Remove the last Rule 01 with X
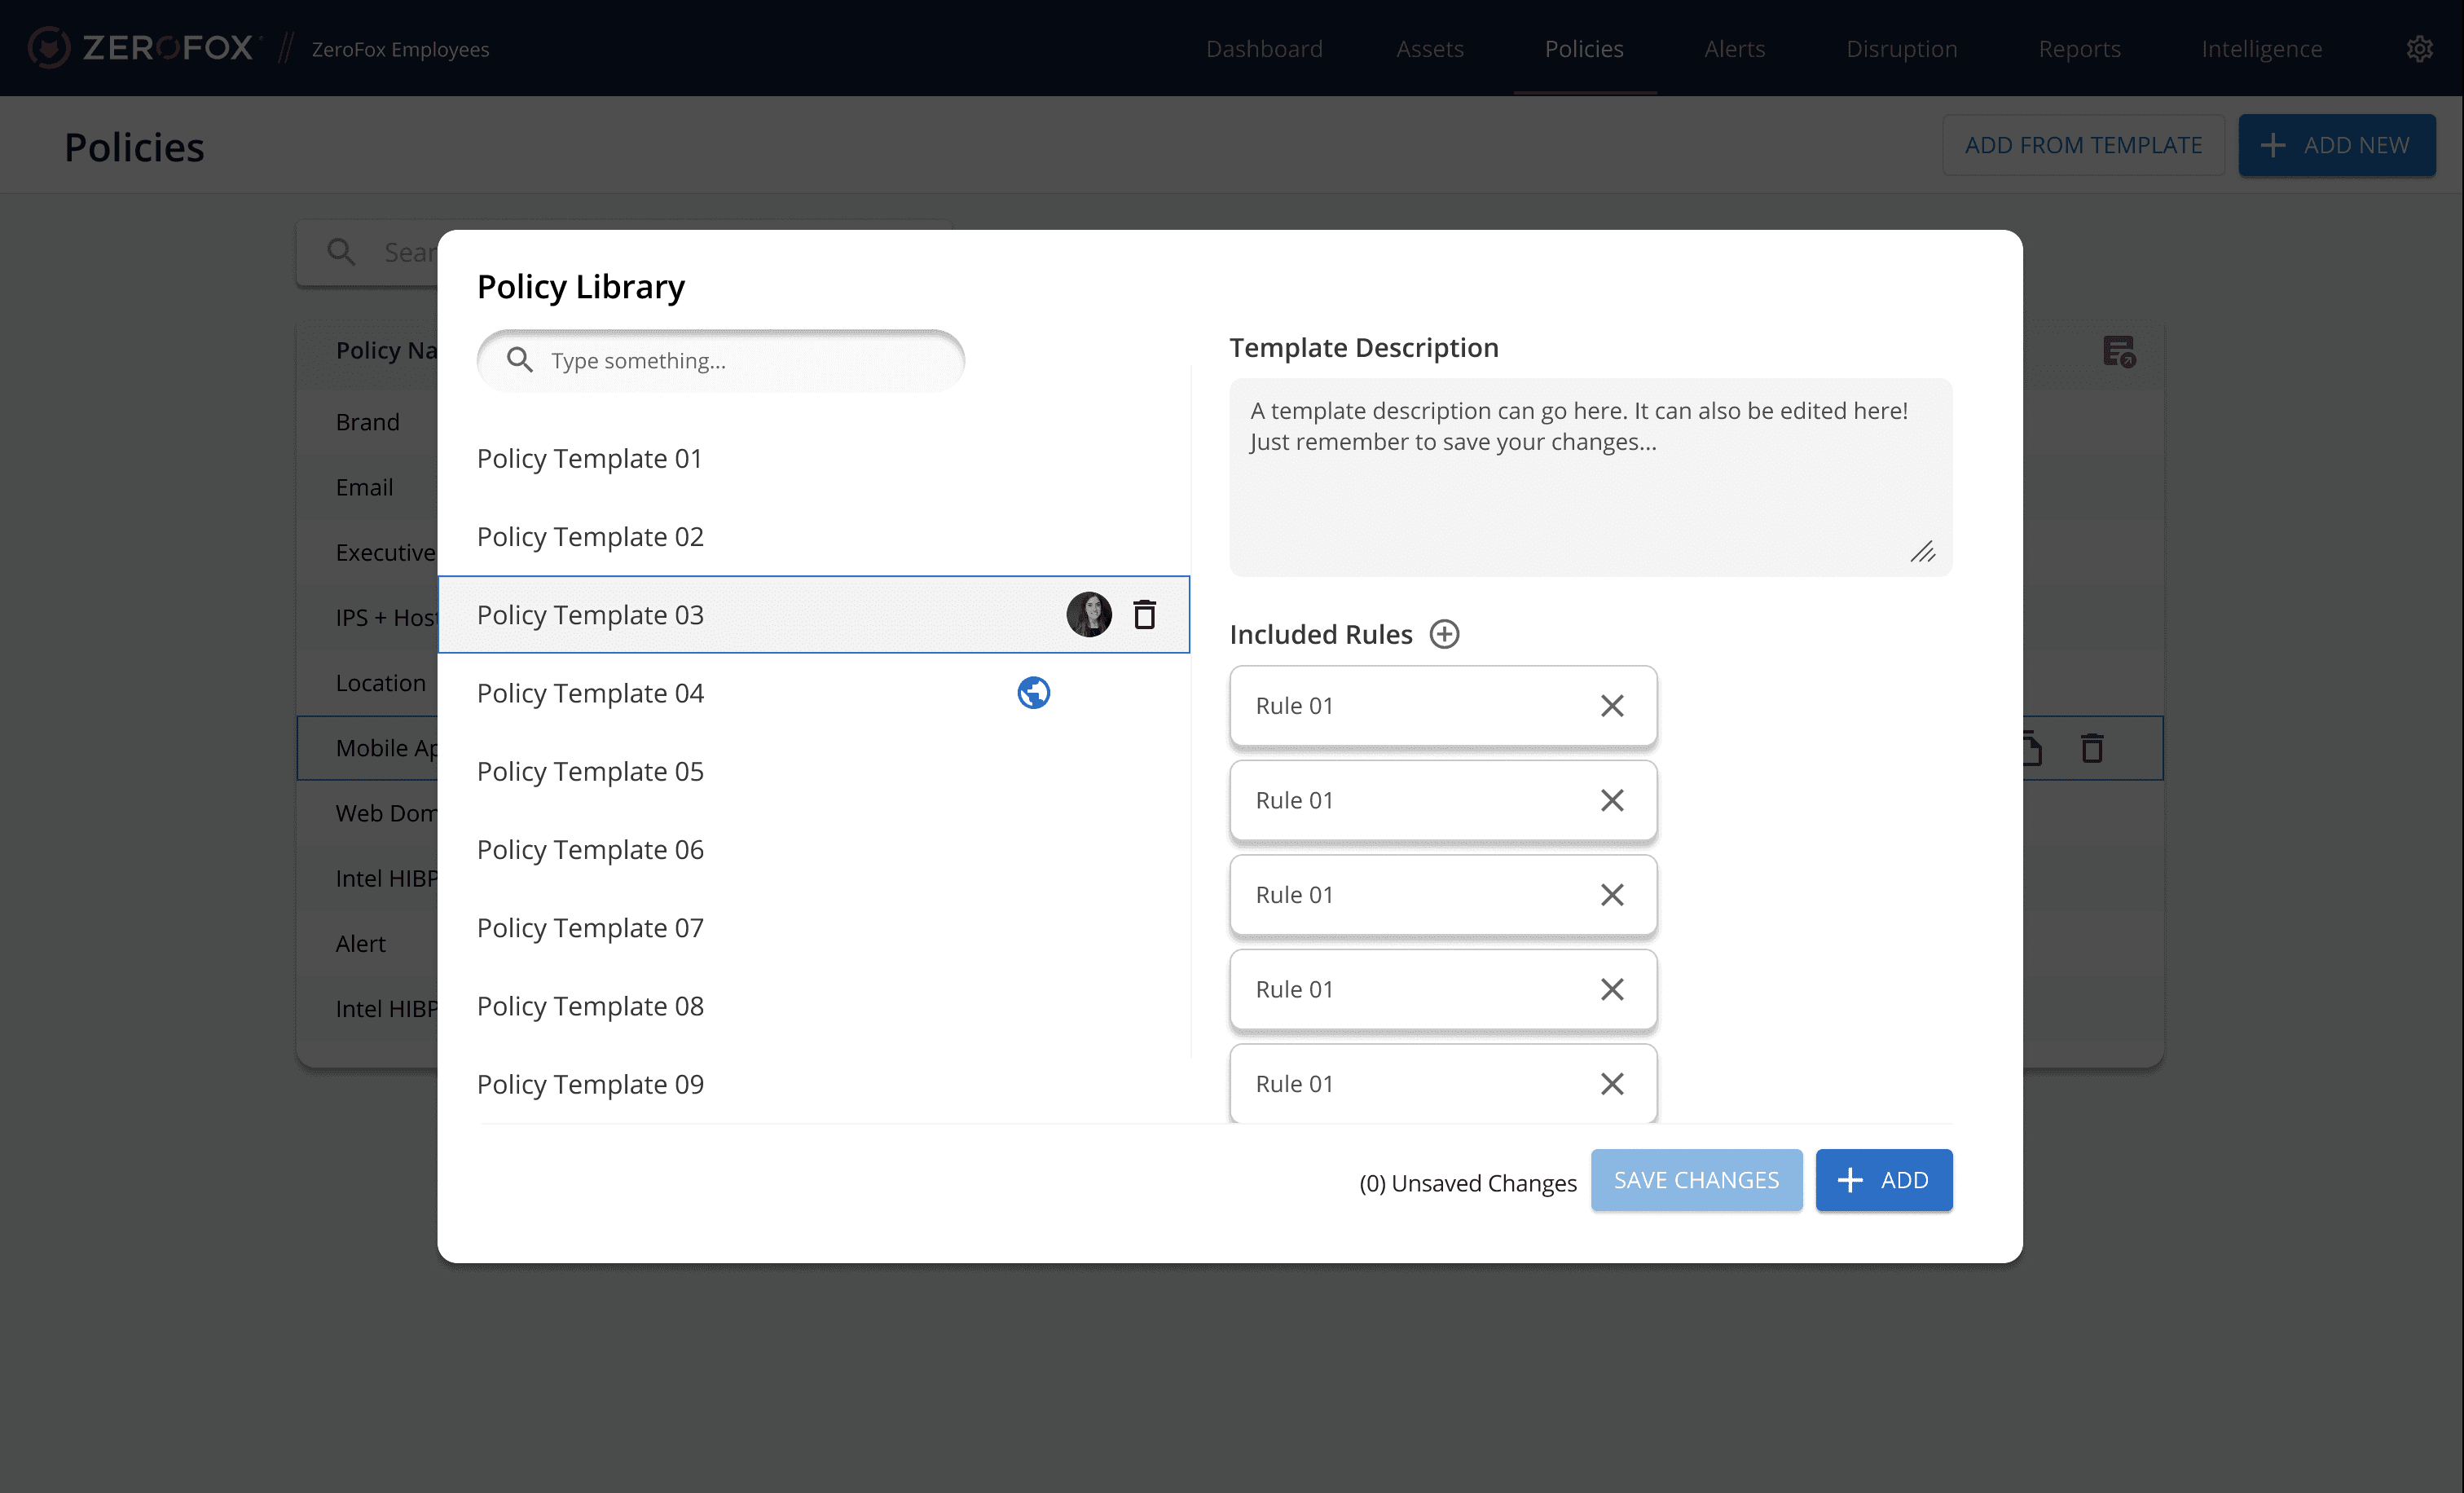2464x1493 pixels. coord(1611,1084)
